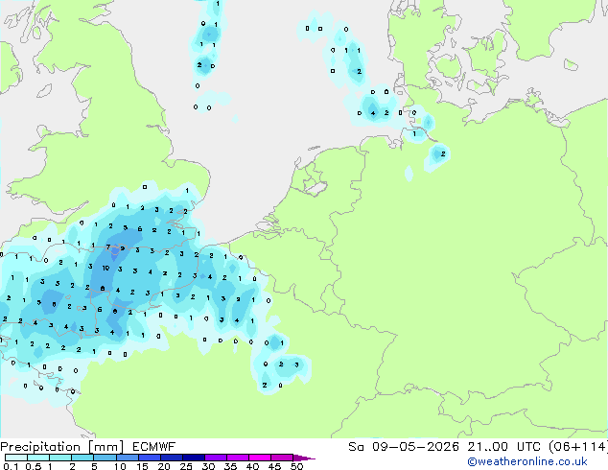The width and height of the screenshot is (608, 470).
Task: Click the '50' legend scale label
Action: (x=297, y=466)
